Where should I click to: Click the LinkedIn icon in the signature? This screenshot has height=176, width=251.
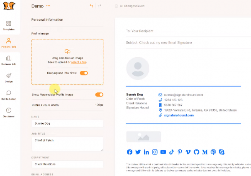click(147, 152)
